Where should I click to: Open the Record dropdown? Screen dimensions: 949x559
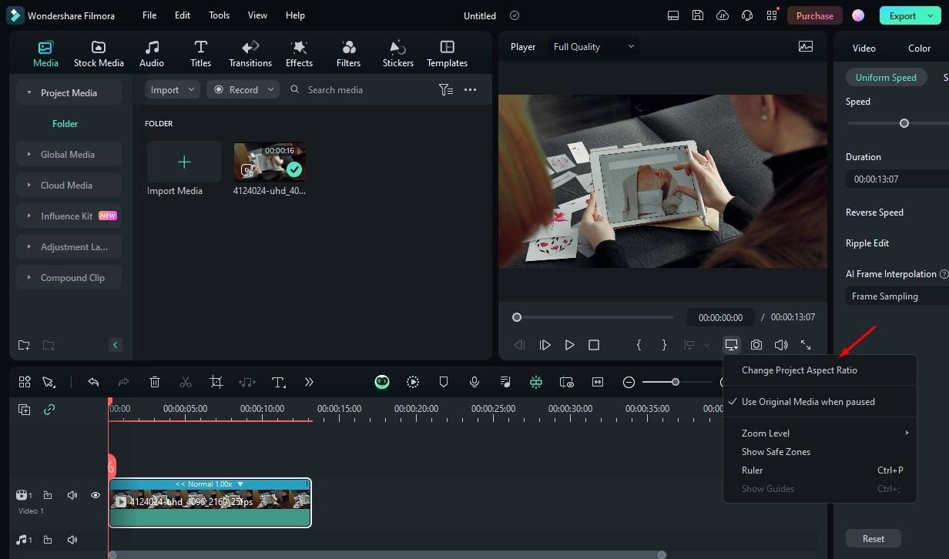(243, 90)
